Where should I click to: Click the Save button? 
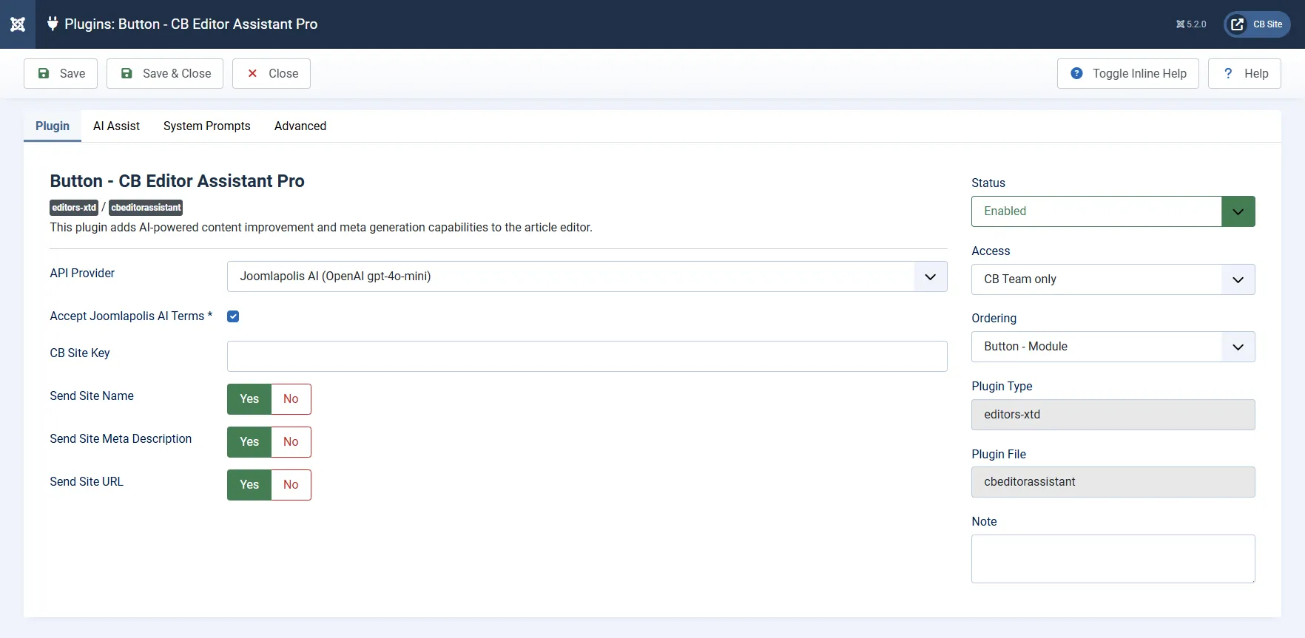coord(61,73)
